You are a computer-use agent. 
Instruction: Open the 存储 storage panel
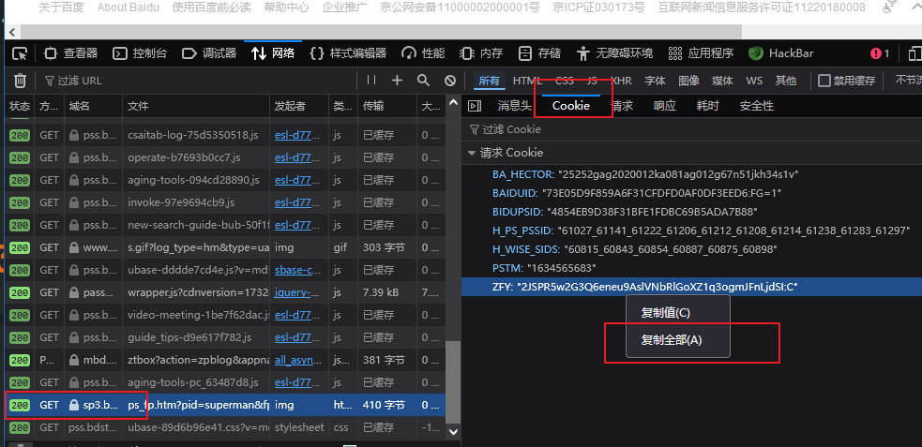pyautogui.click(x=540, y=53)
